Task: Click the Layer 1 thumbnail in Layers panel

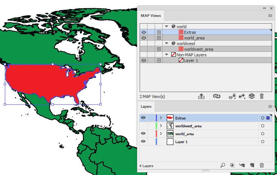Action: (170, 142)
